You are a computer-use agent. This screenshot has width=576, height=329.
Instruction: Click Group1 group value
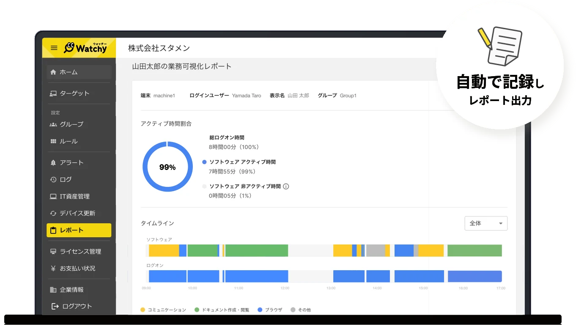coord(348,96)
